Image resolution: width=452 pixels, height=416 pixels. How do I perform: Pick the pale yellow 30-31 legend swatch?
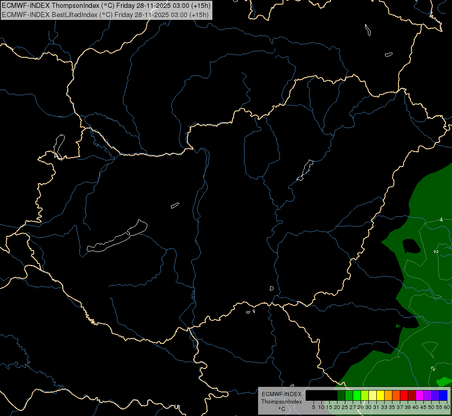tap(373, 395)
